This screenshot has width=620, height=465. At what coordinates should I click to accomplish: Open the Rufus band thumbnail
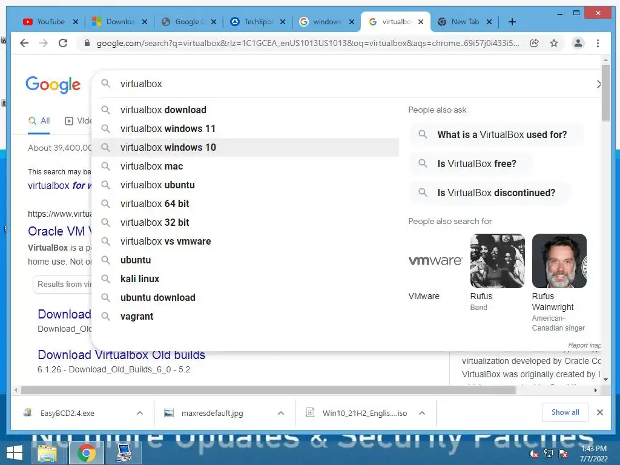498,260
